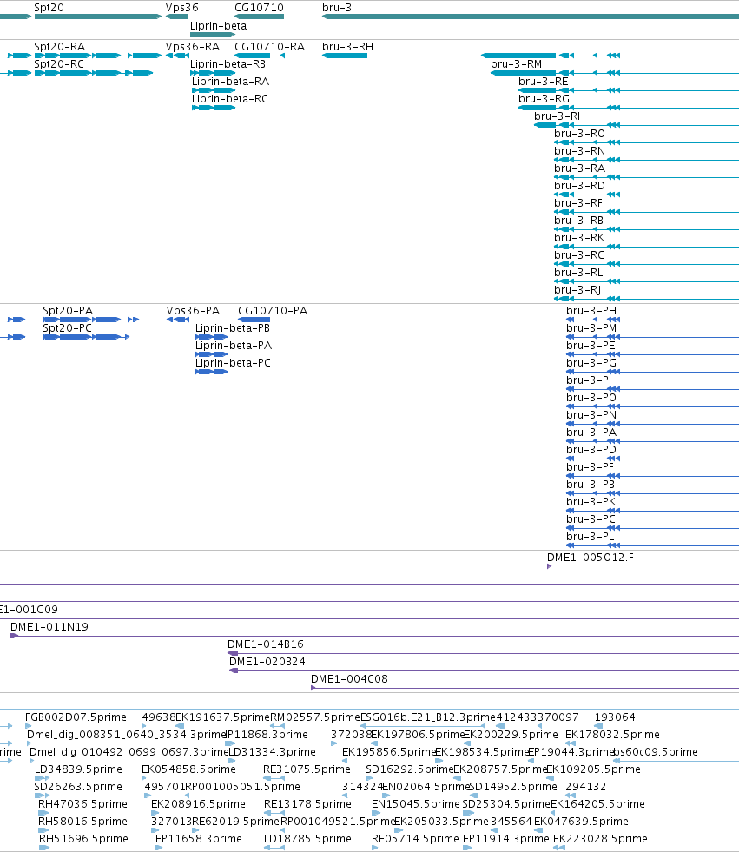Select transcript bru-3-RG
Viewport: 739px width, 852px height.
click(544, 99)
